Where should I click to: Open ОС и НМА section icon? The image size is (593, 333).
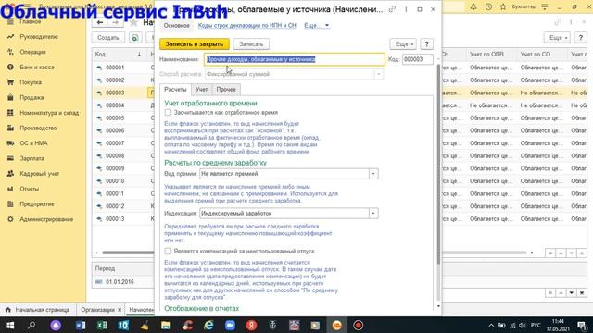[10, 143]
